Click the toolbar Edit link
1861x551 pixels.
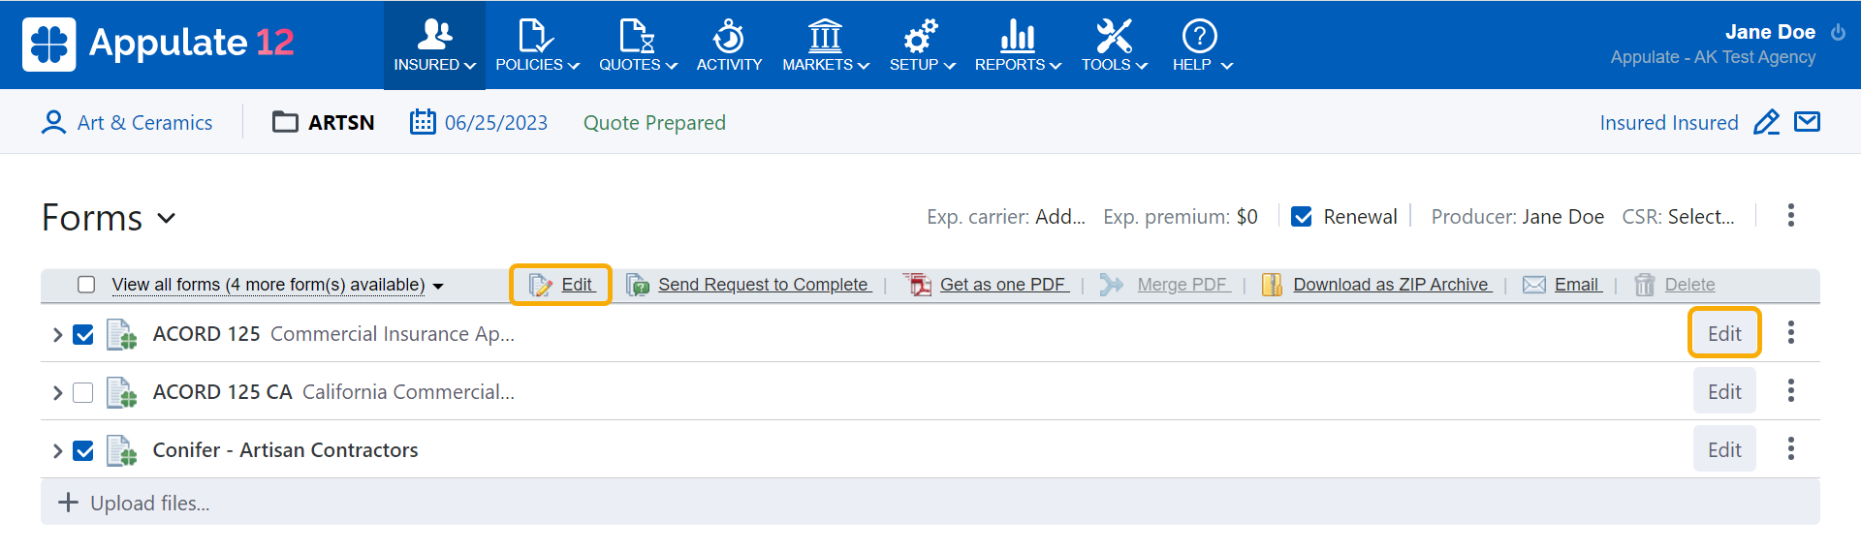pyautogui.click(x=578, y=285)
